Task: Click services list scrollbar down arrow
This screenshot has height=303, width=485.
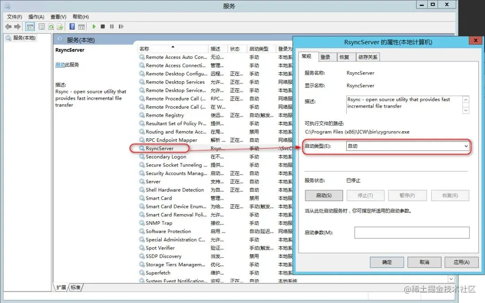Action: [x=451, y=279]
